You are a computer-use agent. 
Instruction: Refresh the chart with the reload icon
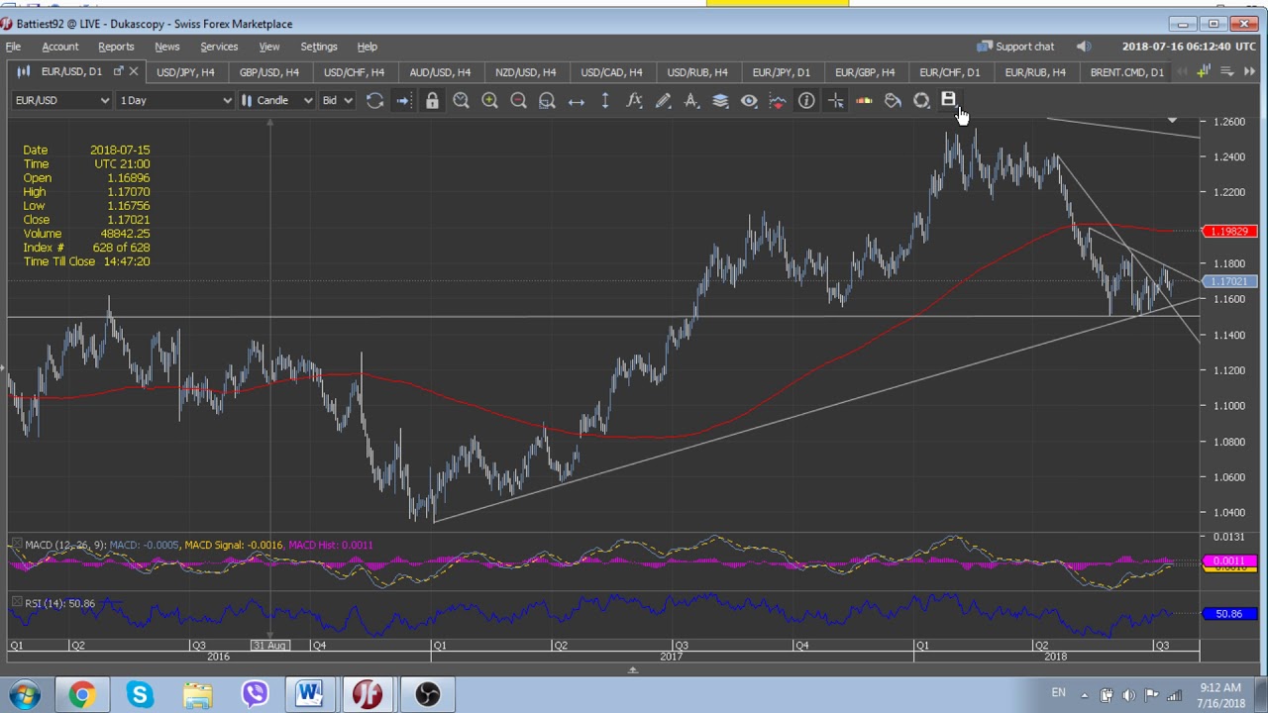374,100
